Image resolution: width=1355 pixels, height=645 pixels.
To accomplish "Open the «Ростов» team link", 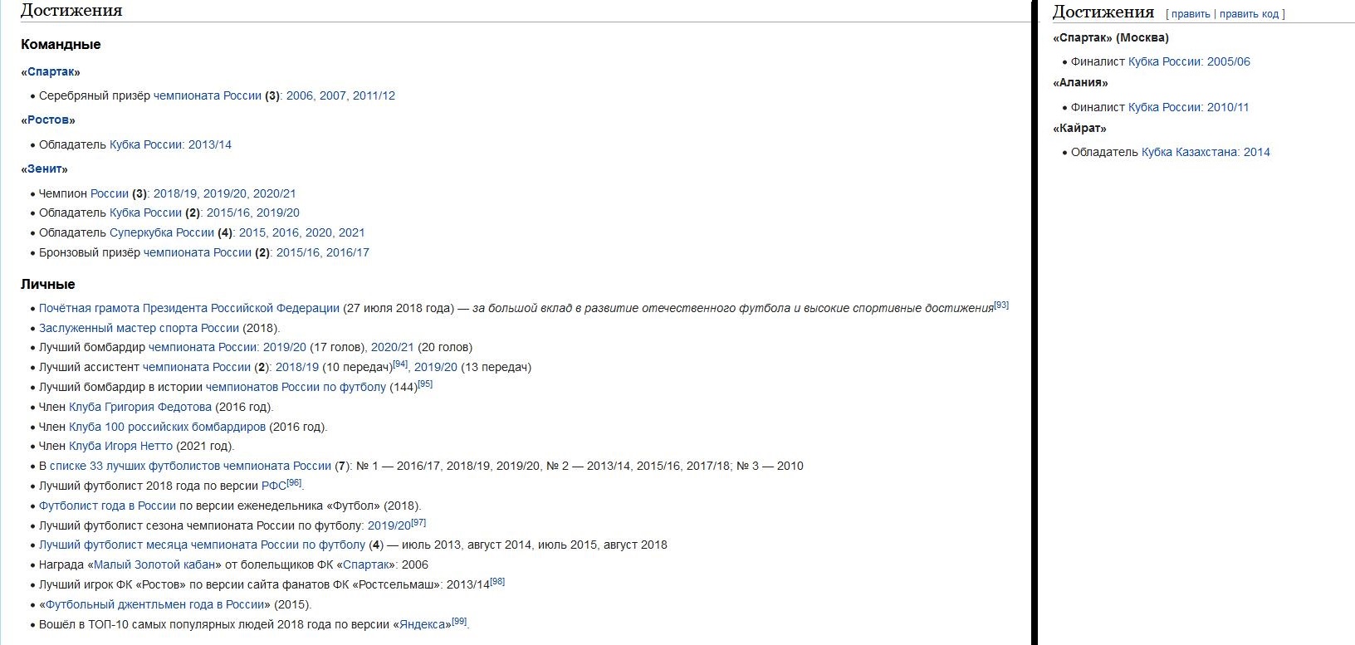I will click(x=48, y=120).
